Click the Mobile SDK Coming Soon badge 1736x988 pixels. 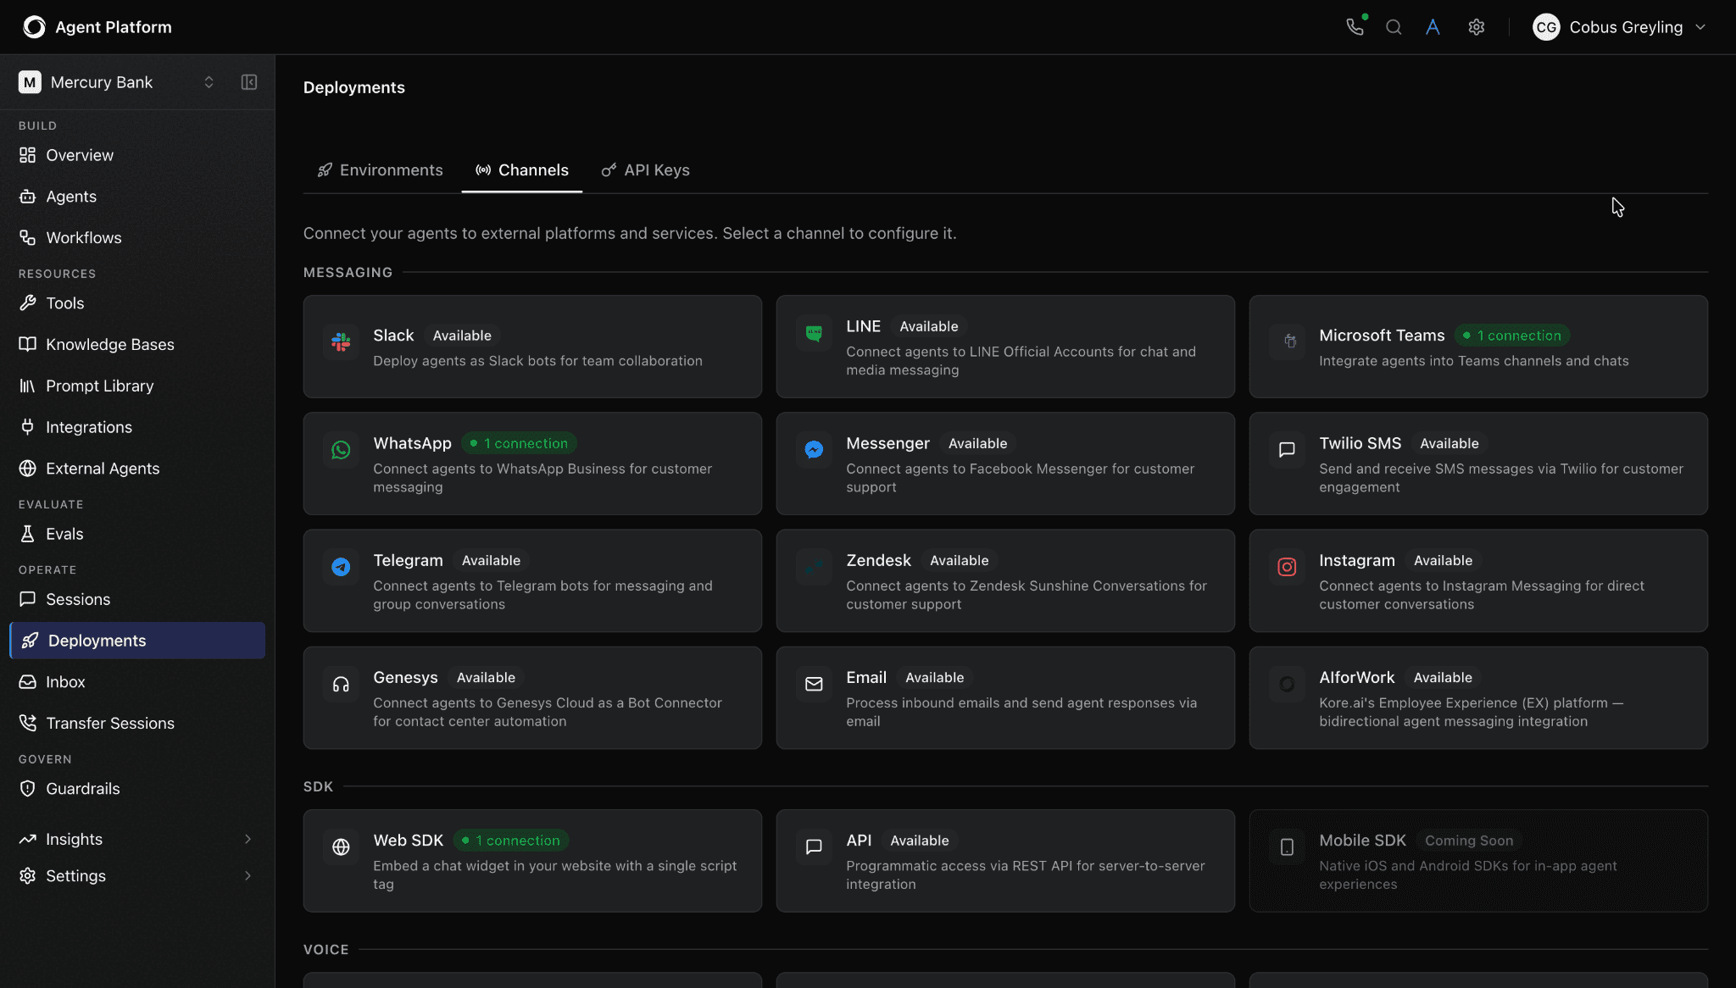[1468, 841]
